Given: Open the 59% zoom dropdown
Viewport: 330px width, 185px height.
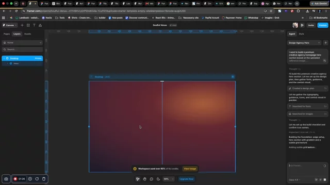Looking at the screenshot, I should tap(169, 179).
